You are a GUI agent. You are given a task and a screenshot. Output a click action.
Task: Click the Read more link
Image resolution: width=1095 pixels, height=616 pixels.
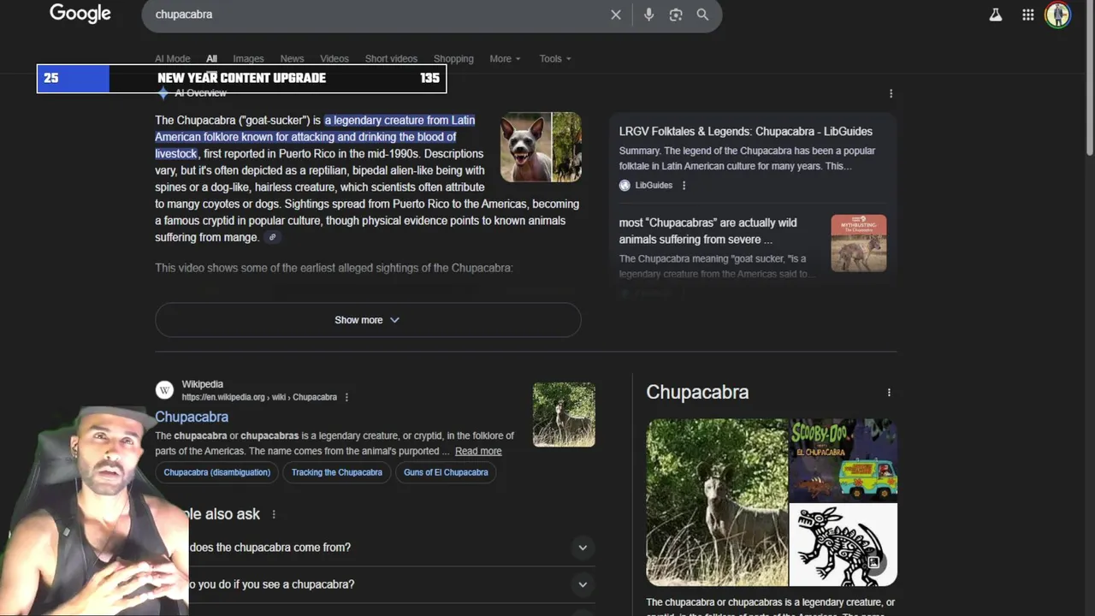(478, 451)
